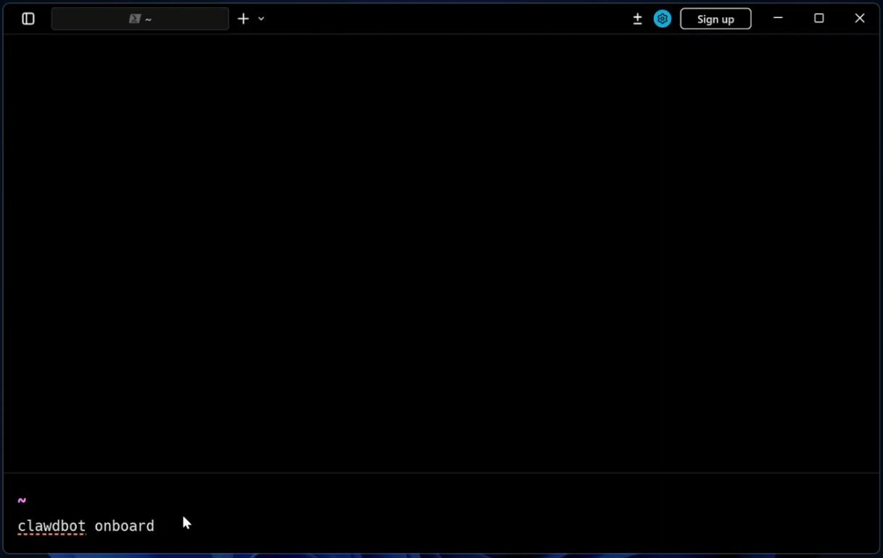Click the underlined word clawdbot
This screenshot has height=558, width=883.
pos(51,526)
